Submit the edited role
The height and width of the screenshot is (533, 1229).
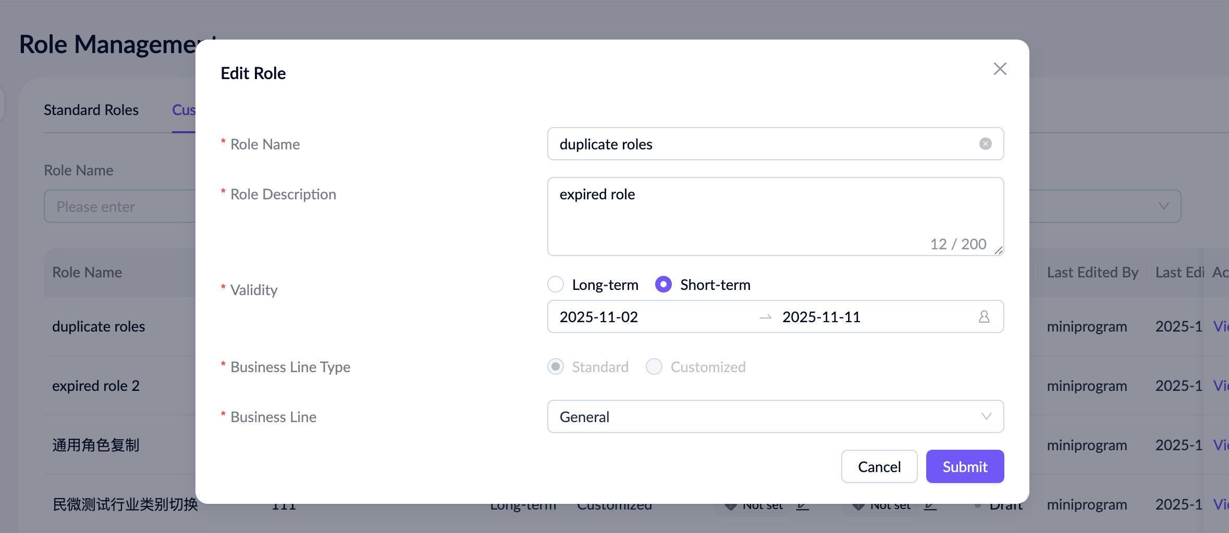(964, 466)
